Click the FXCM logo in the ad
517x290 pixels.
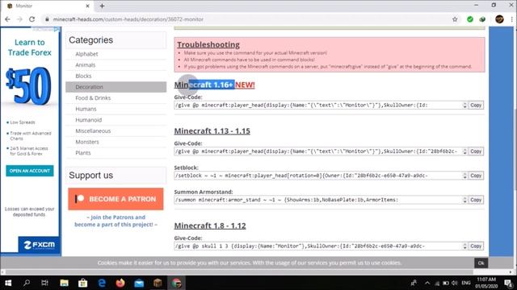[x=40, y=245]
